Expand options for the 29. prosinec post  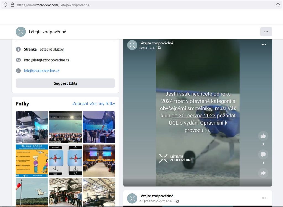point(264,198)
